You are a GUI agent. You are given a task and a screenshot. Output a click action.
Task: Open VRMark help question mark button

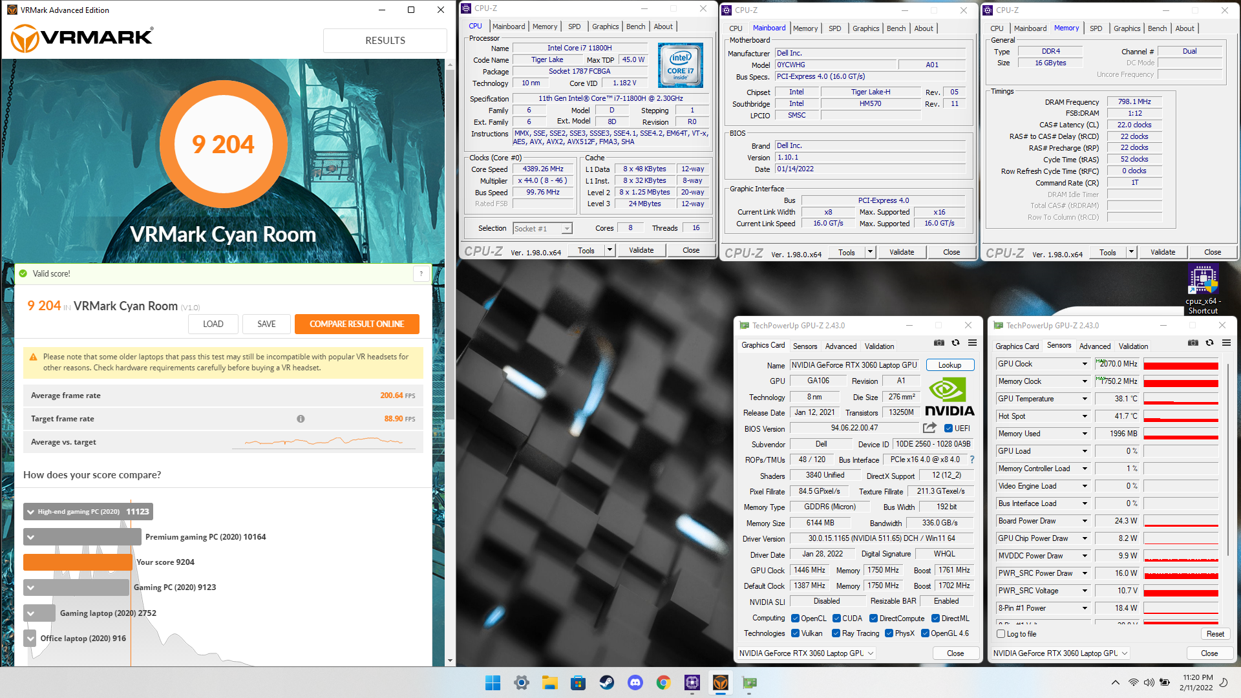421,274
